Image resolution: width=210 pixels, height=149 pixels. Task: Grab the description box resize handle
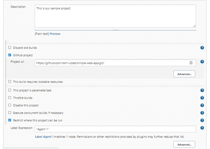tap(194, 26)
